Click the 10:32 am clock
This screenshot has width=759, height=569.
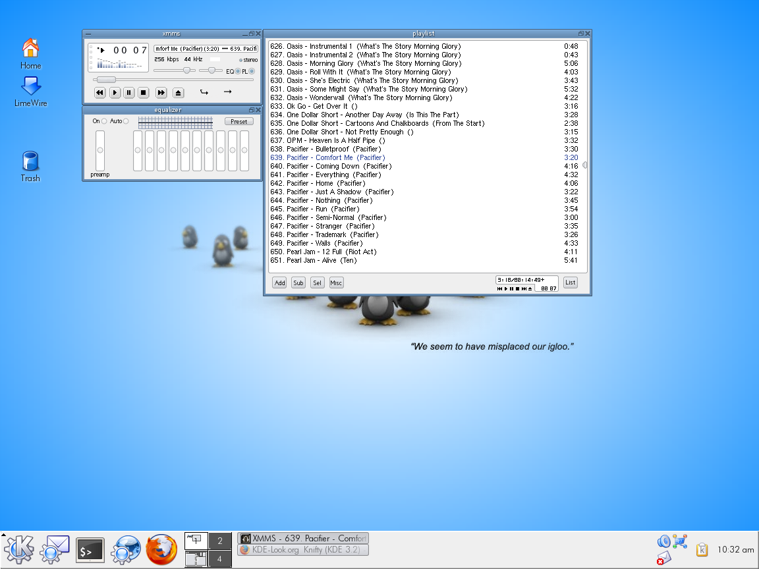point(735,550)
